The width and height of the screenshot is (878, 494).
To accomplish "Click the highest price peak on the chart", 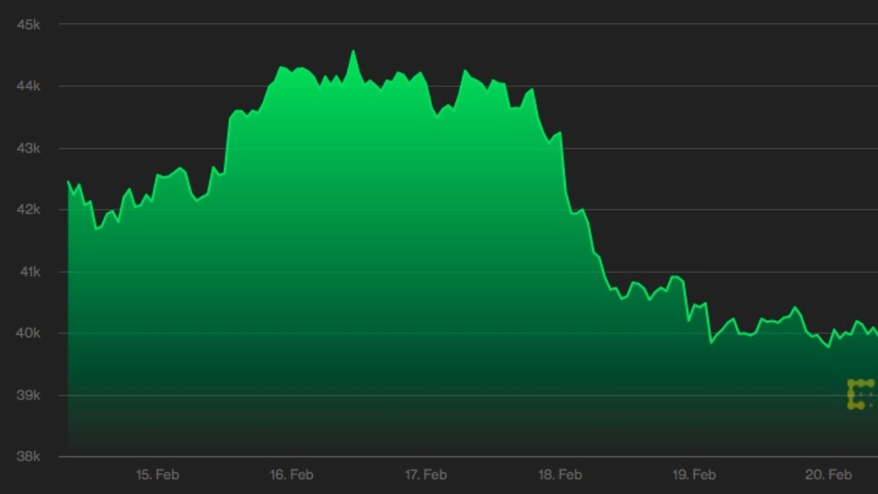I will [x=353, y=51].
